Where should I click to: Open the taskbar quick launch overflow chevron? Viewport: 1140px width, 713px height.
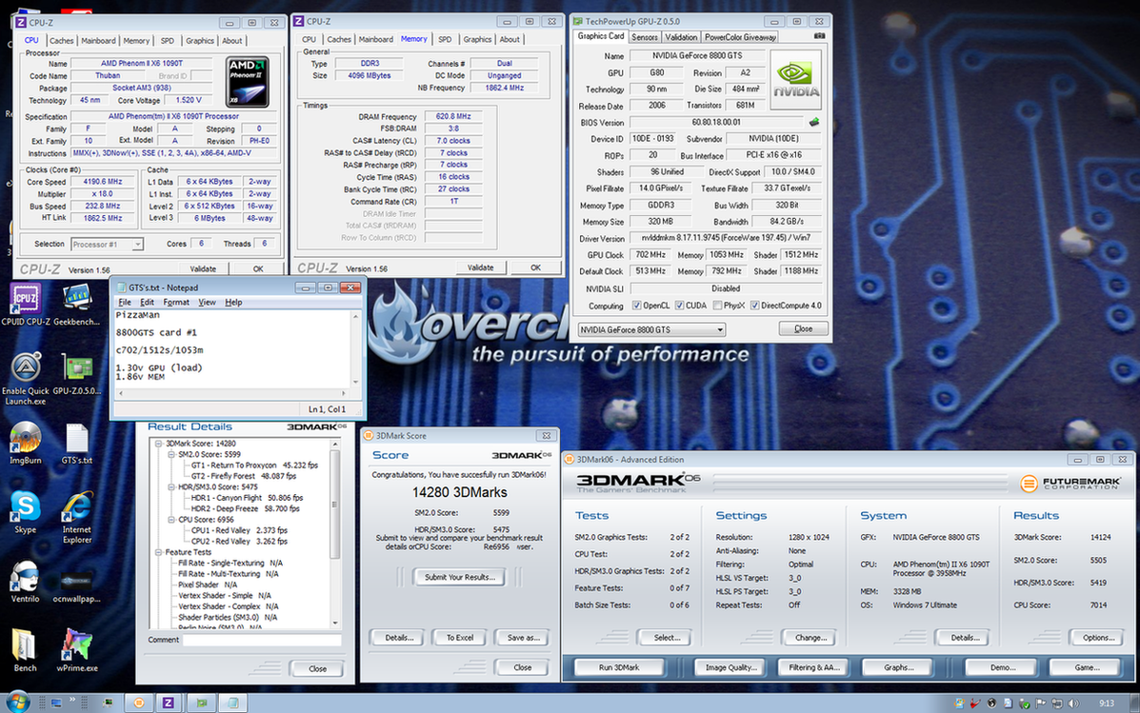pos(72,701)
